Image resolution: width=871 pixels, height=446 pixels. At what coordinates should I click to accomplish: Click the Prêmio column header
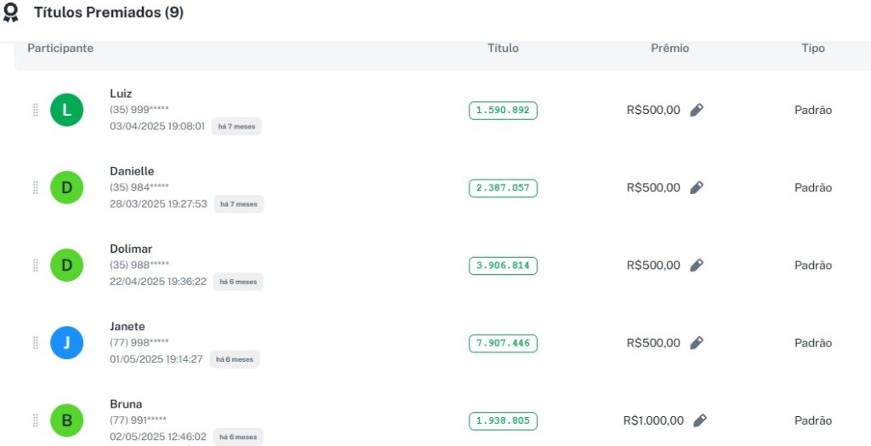[669, 49]
